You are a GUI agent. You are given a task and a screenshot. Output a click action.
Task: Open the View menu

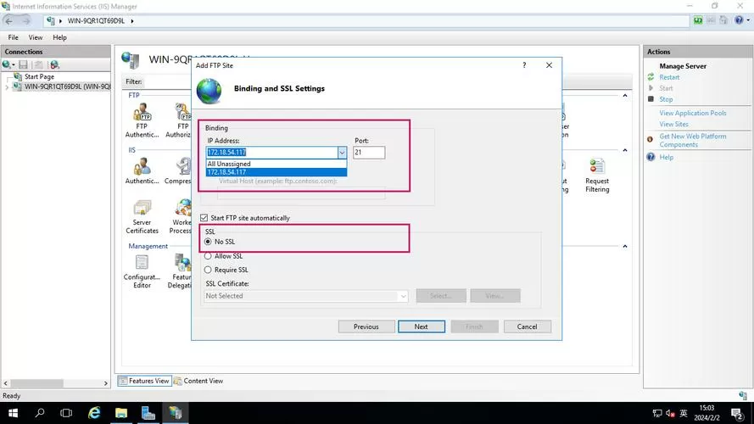35,37
